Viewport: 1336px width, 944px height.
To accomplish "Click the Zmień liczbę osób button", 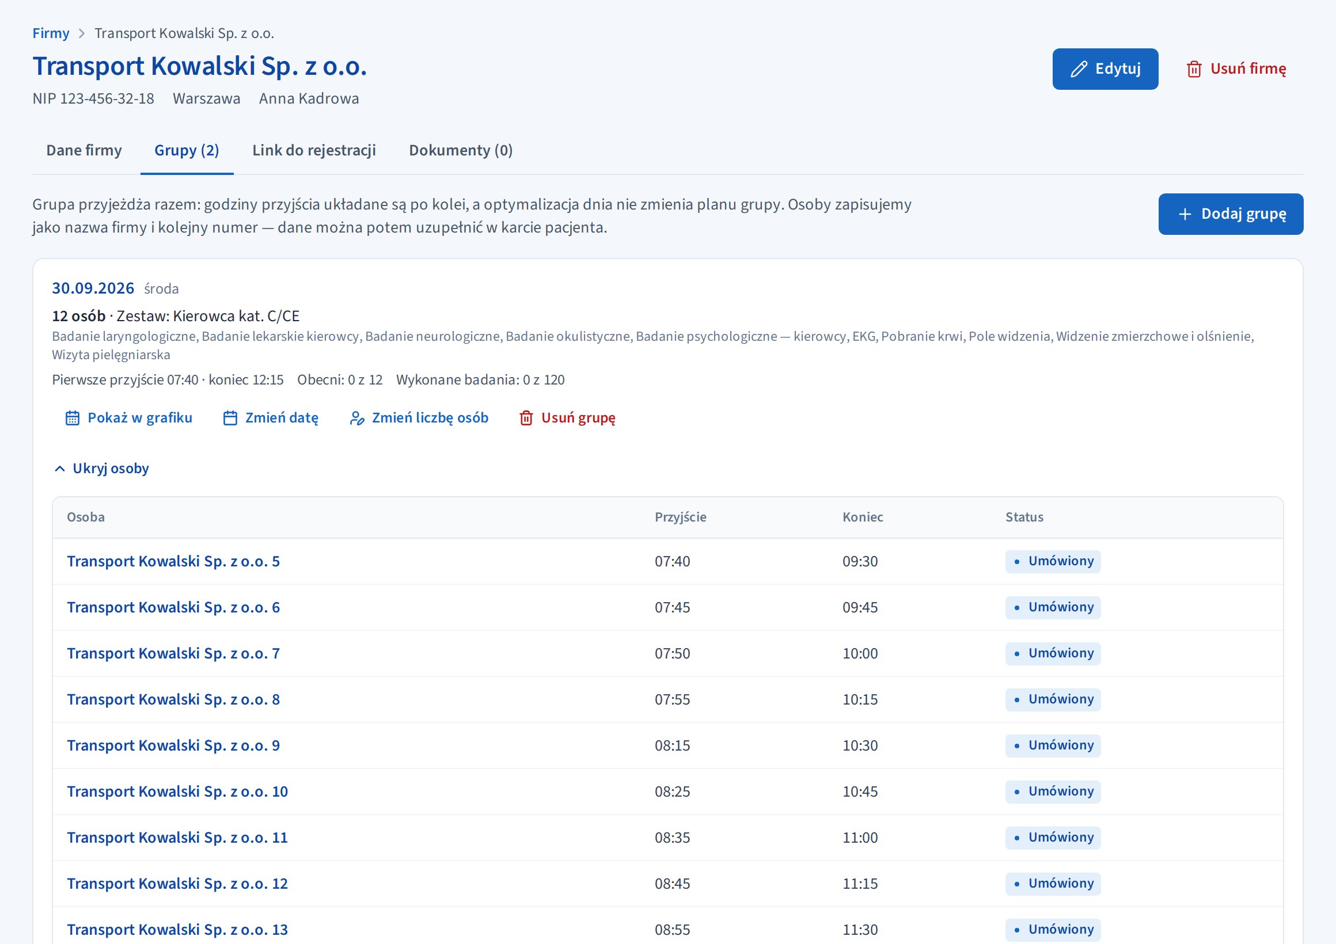I will point(419,418).
